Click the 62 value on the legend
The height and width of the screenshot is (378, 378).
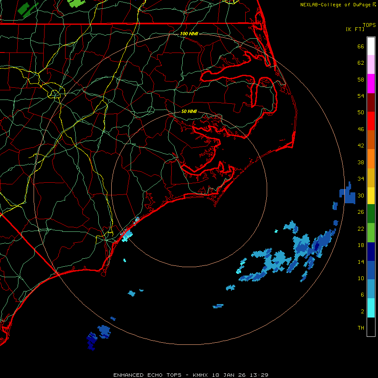pyautogui.click(x=361, y=63)
